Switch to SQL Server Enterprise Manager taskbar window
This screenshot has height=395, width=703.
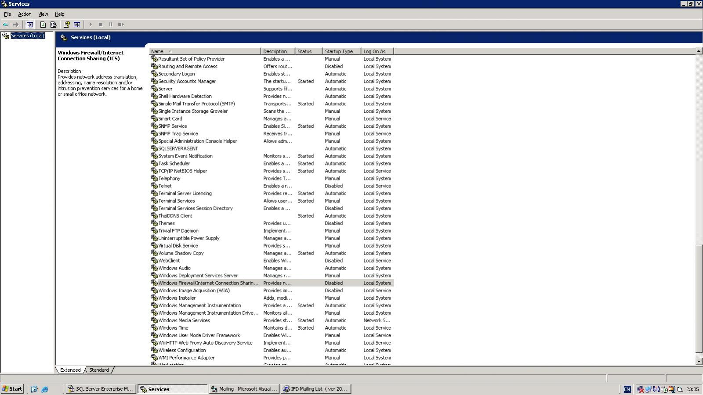(x=101, y=389)
